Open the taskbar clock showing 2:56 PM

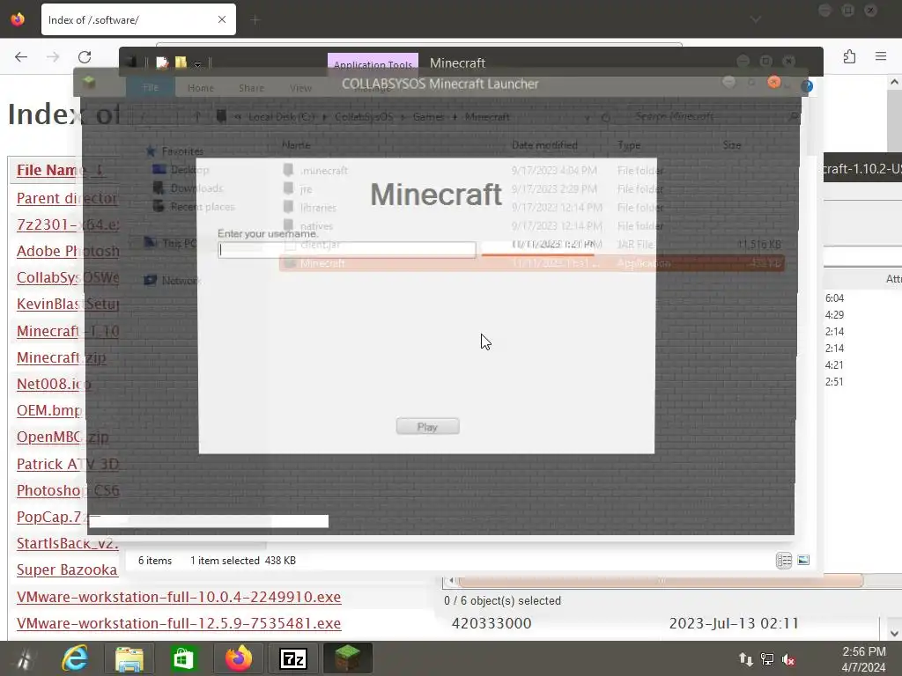[863, 659]
